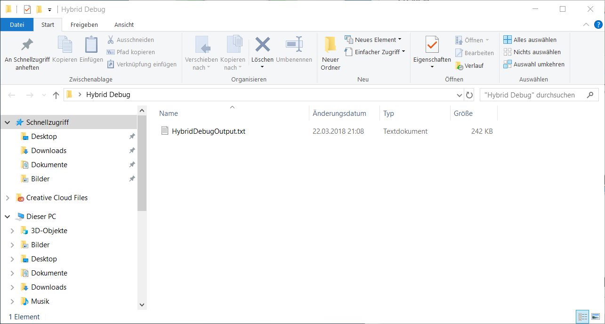This screenshot has height=324, width=605.
Task: Click Pfad kopieren
Action: point(130,52)
